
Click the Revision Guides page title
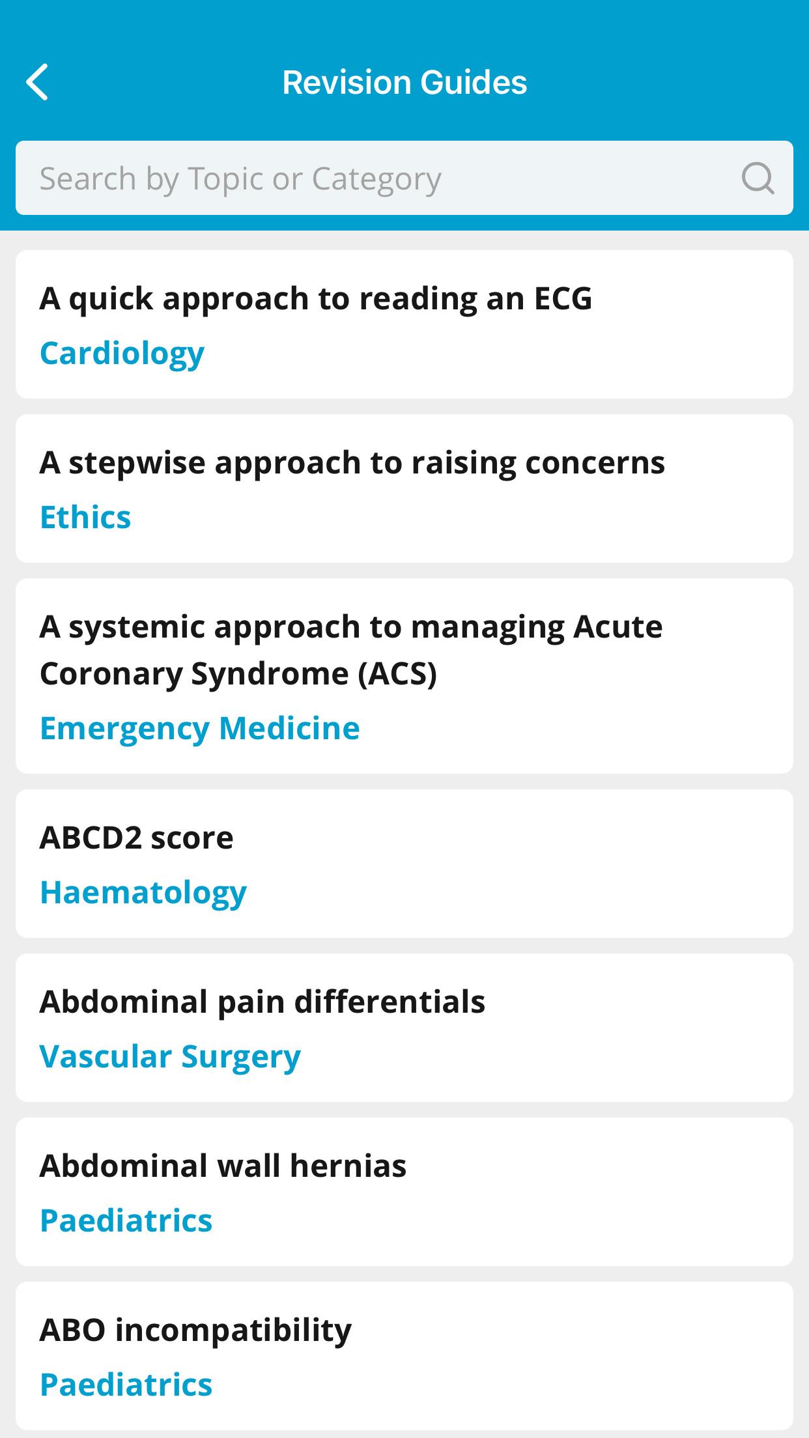click(404, 82)
